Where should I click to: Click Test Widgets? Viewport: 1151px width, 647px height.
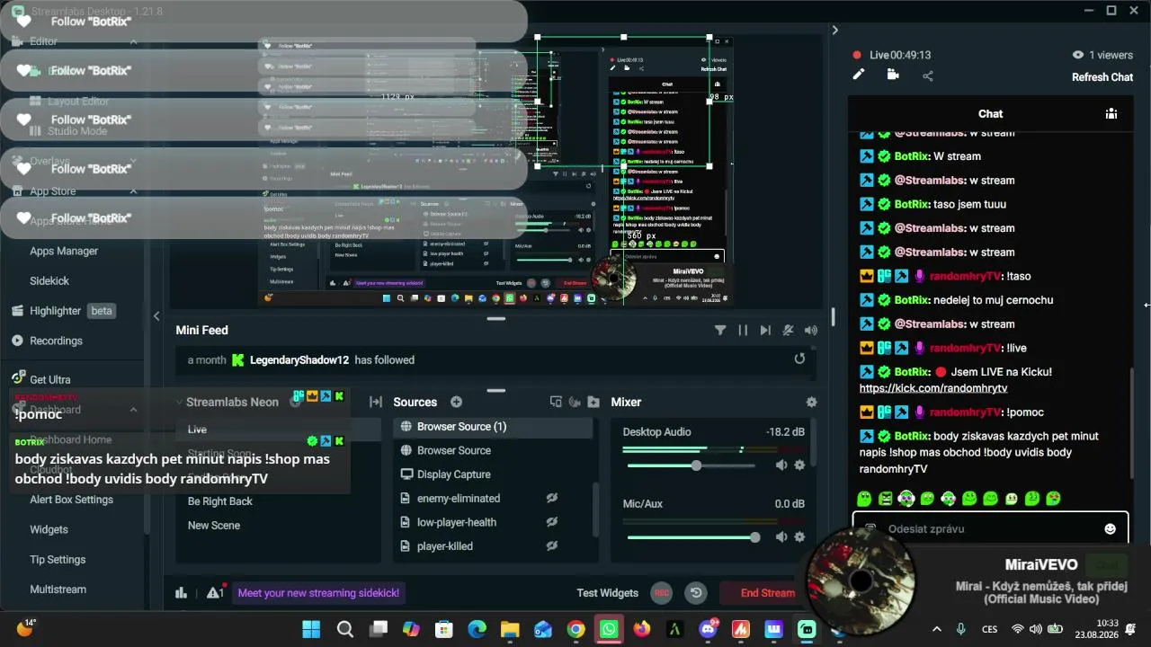608,593
